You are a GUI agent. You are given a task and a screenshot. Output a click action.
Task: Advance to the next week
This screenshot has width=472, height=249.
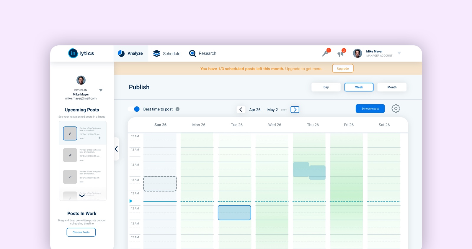click(x=295, y=110)
